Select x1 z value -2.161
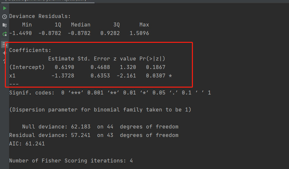The height and width of the screenshot is (169, 289). (126, 76)
